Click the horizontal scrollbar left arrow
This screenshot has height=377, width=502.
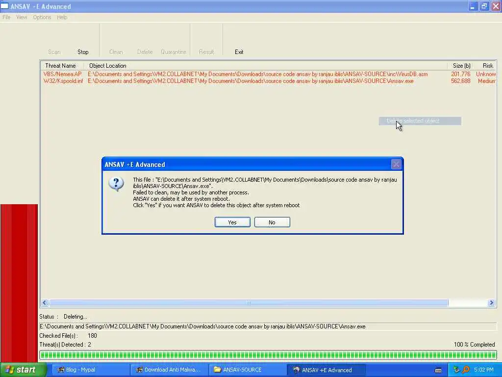tap(45, 302)
